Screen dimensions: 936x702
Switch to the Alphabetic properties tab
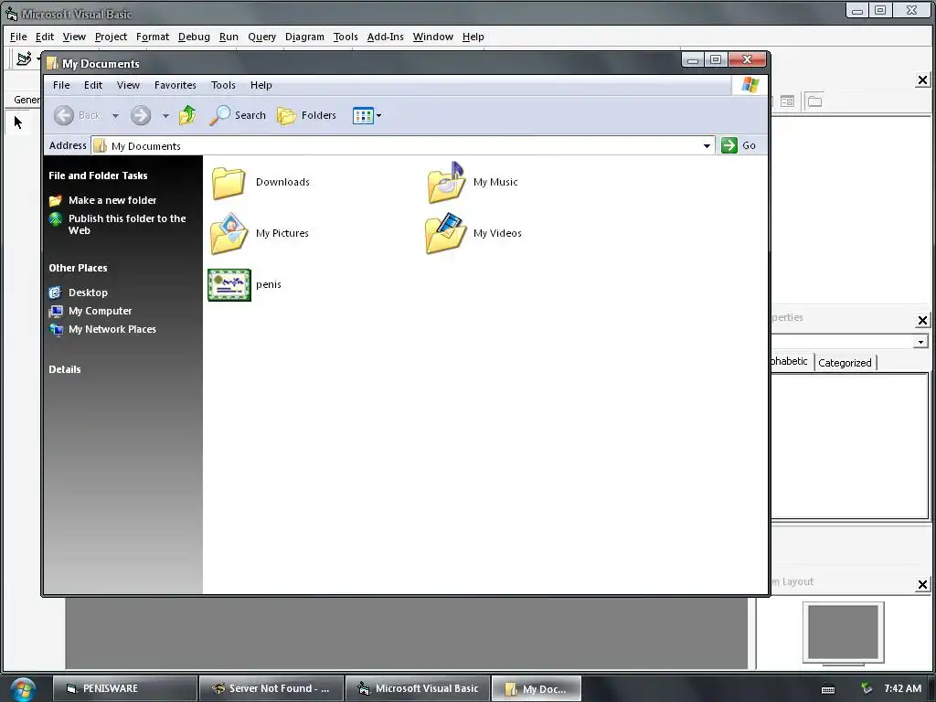(789, 361)
